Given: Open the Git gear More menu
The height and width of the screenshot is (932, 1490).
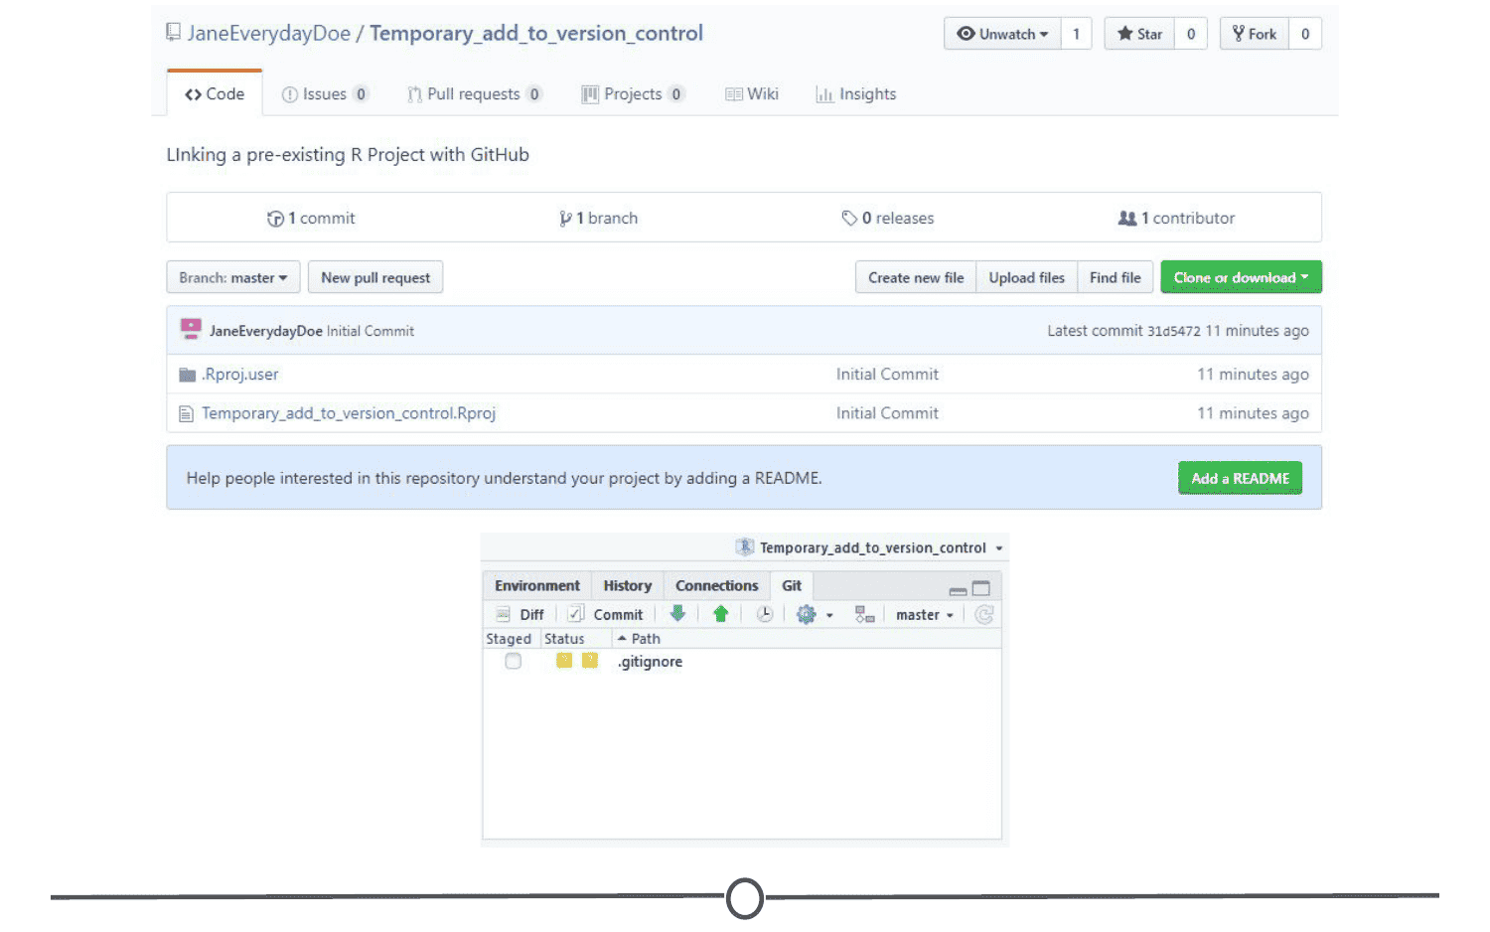Looking at the screenshot, I should pyautogui.click(x=814, y=614).
